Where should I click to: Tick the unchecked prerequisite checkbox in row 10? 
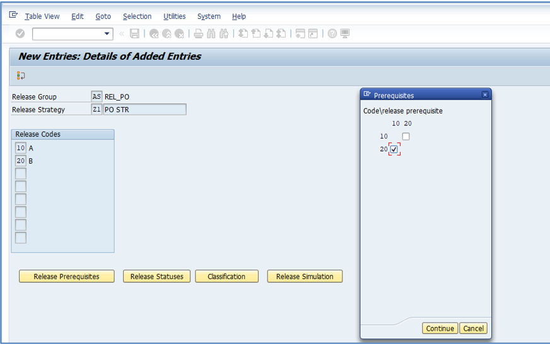406,136
